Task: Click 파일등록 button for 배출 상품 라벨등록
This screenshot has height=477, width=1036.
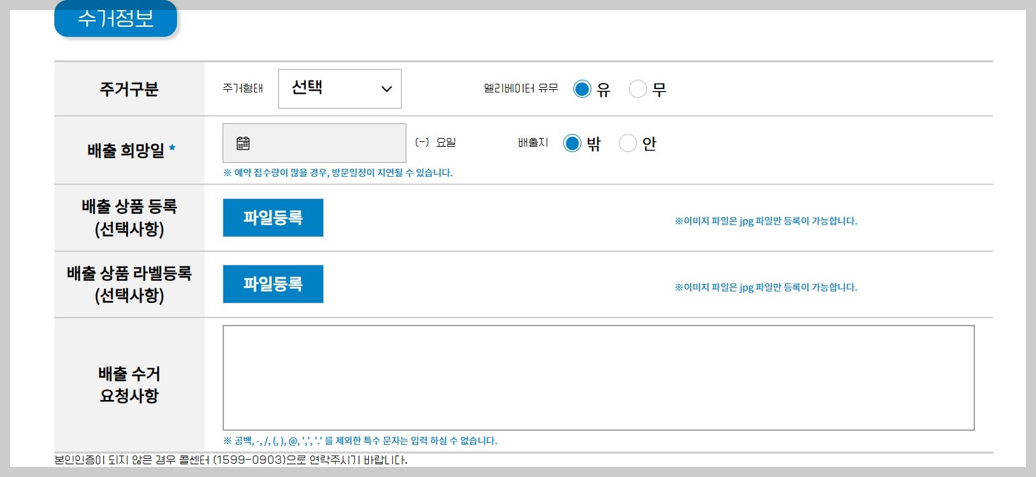Action: click(x=273, y=284)
